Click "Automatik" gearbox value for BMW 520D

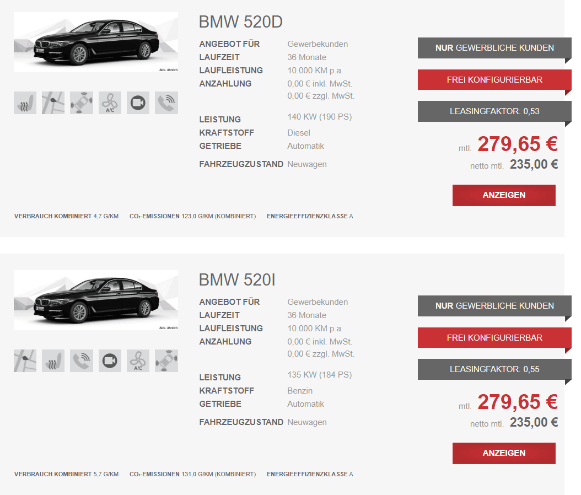(306, 146)
